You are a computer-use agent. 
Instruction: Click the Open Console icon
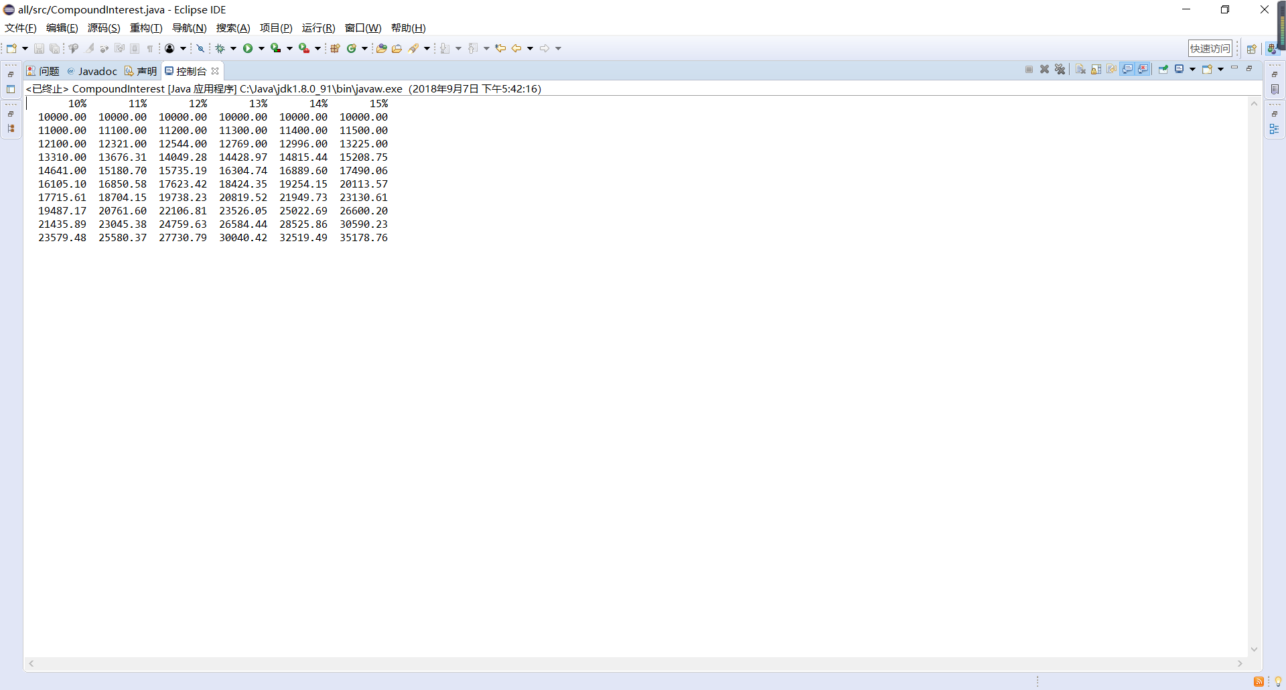[1207, 69]
